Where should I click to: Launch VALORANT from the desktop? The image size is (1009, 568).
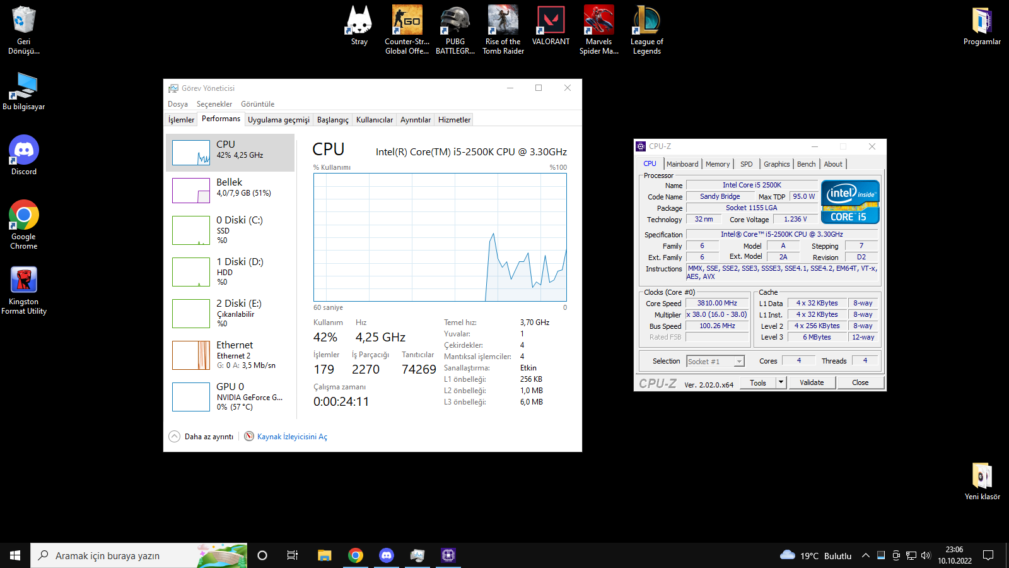pyautogui.click(x=551, y=26)
